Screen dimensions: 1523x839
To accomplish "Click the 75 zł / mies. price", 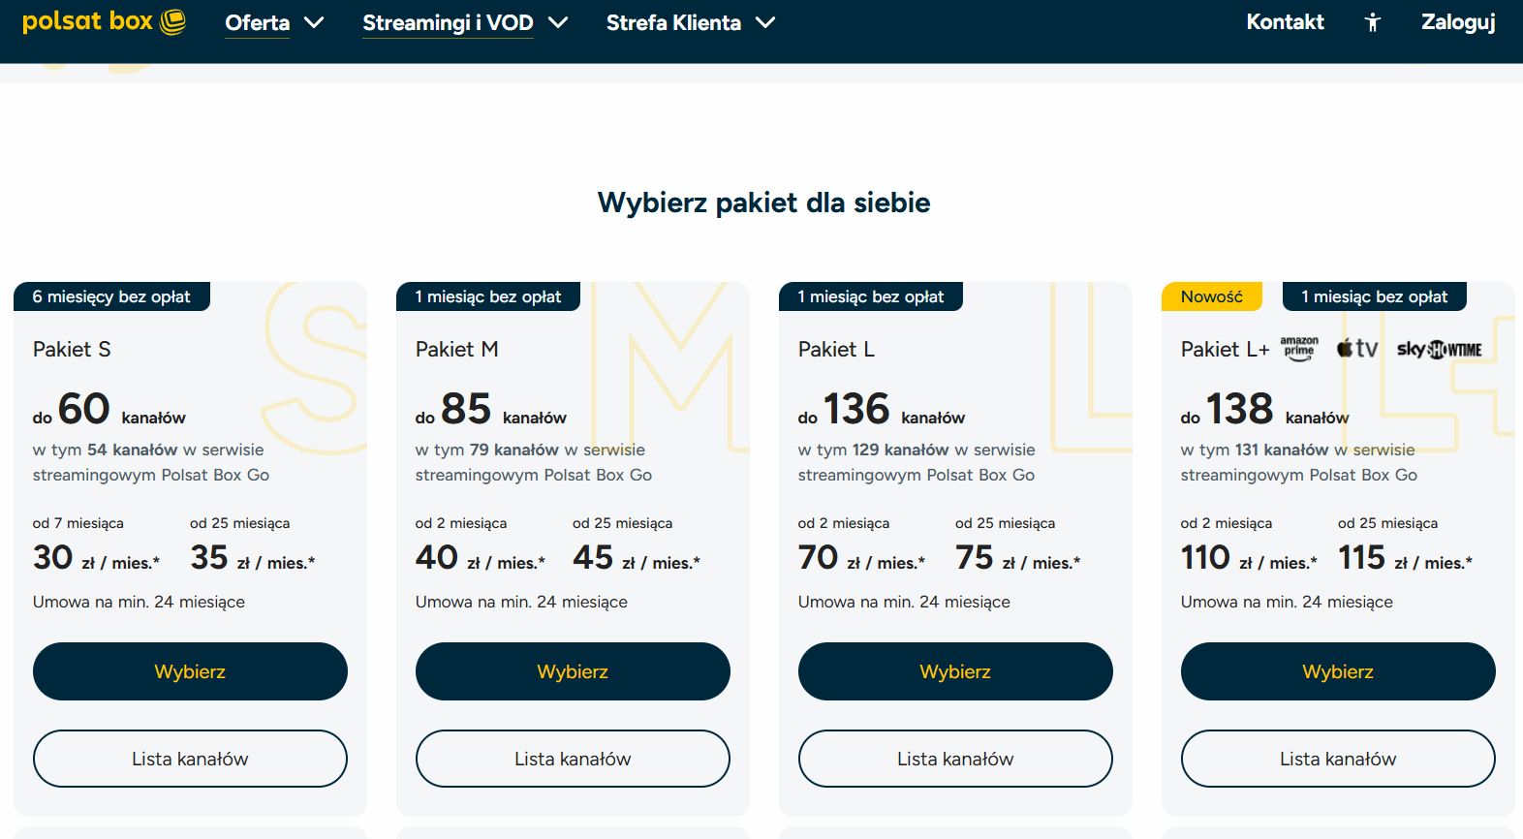I will pos(1018,558).
